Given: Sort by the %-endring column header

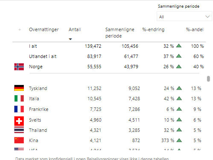Looking at the screenshot, I should [x=153, y=29].
